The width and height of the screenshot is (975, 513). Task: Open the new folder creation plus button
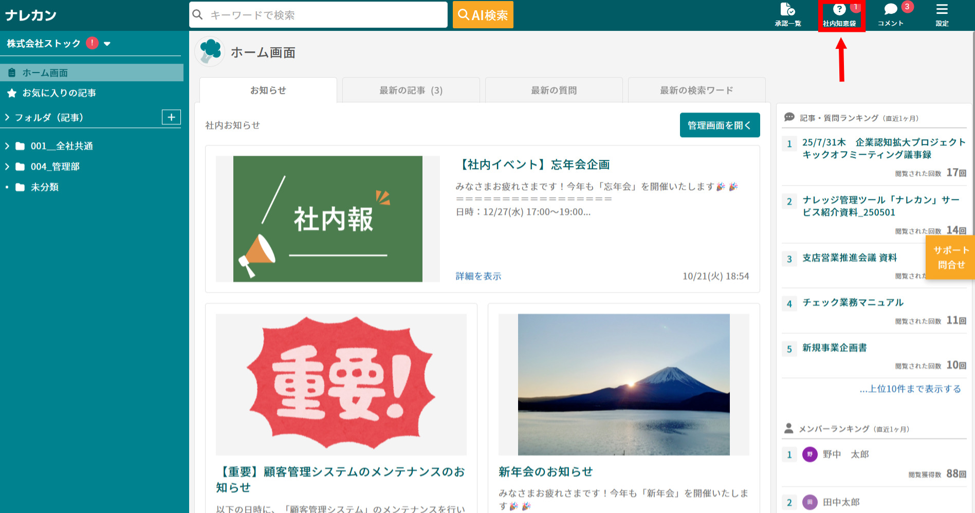click(x=171, y=117)
